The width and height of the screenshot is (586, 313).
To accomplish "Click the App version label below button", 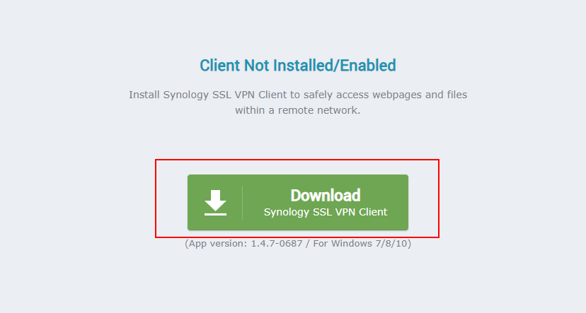I will 217,244.
